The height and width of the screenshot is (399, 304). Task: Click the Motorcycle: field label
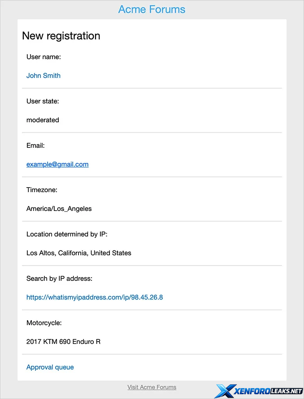coord(44,323)
